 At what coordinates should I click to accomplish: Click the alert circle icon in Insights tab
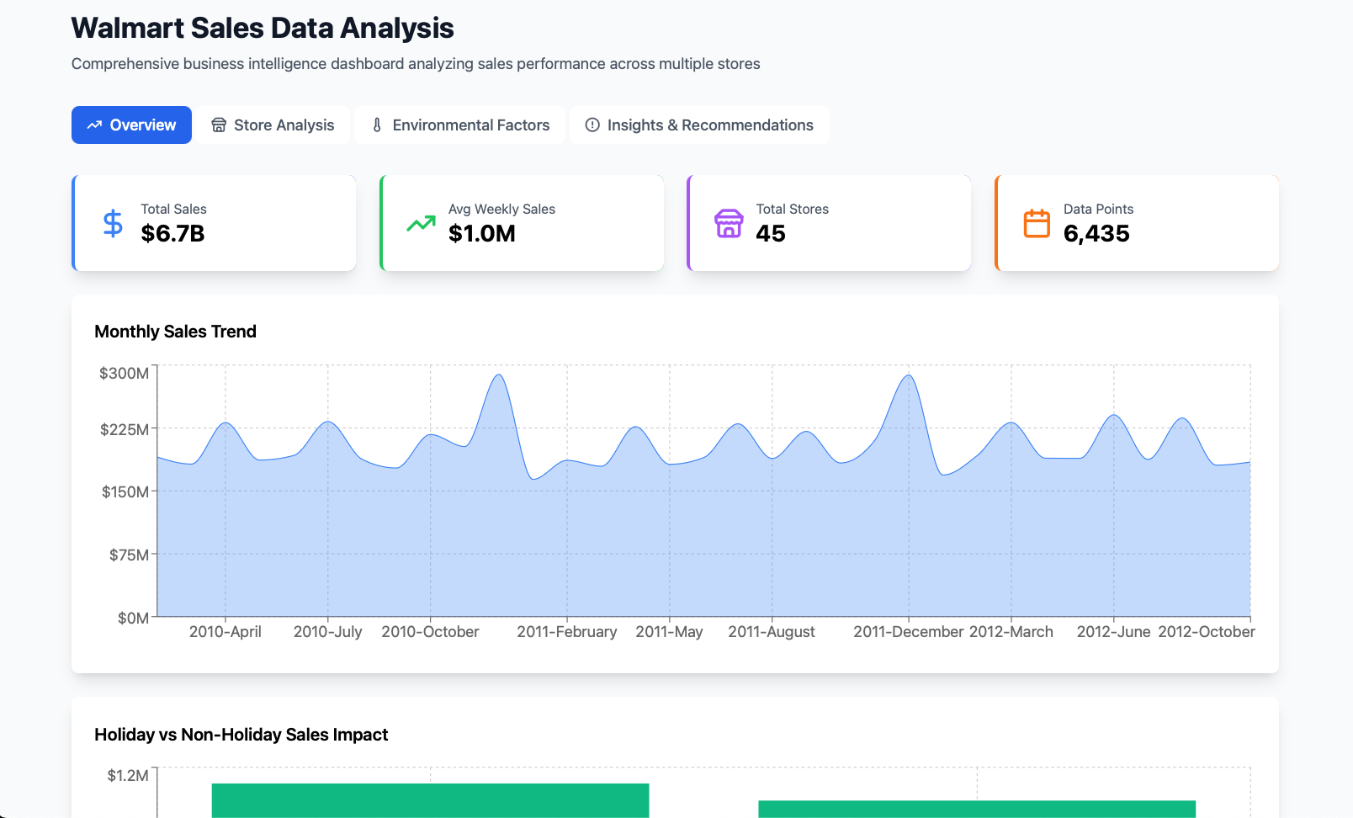pyautogui.click(x=592, y=125)
